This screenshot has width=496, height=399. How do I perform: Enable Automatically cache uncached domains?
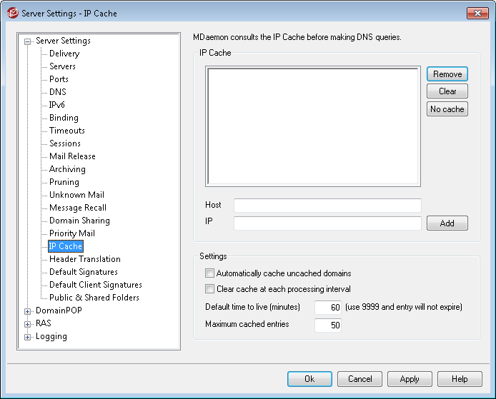click(x=209, y=273)
